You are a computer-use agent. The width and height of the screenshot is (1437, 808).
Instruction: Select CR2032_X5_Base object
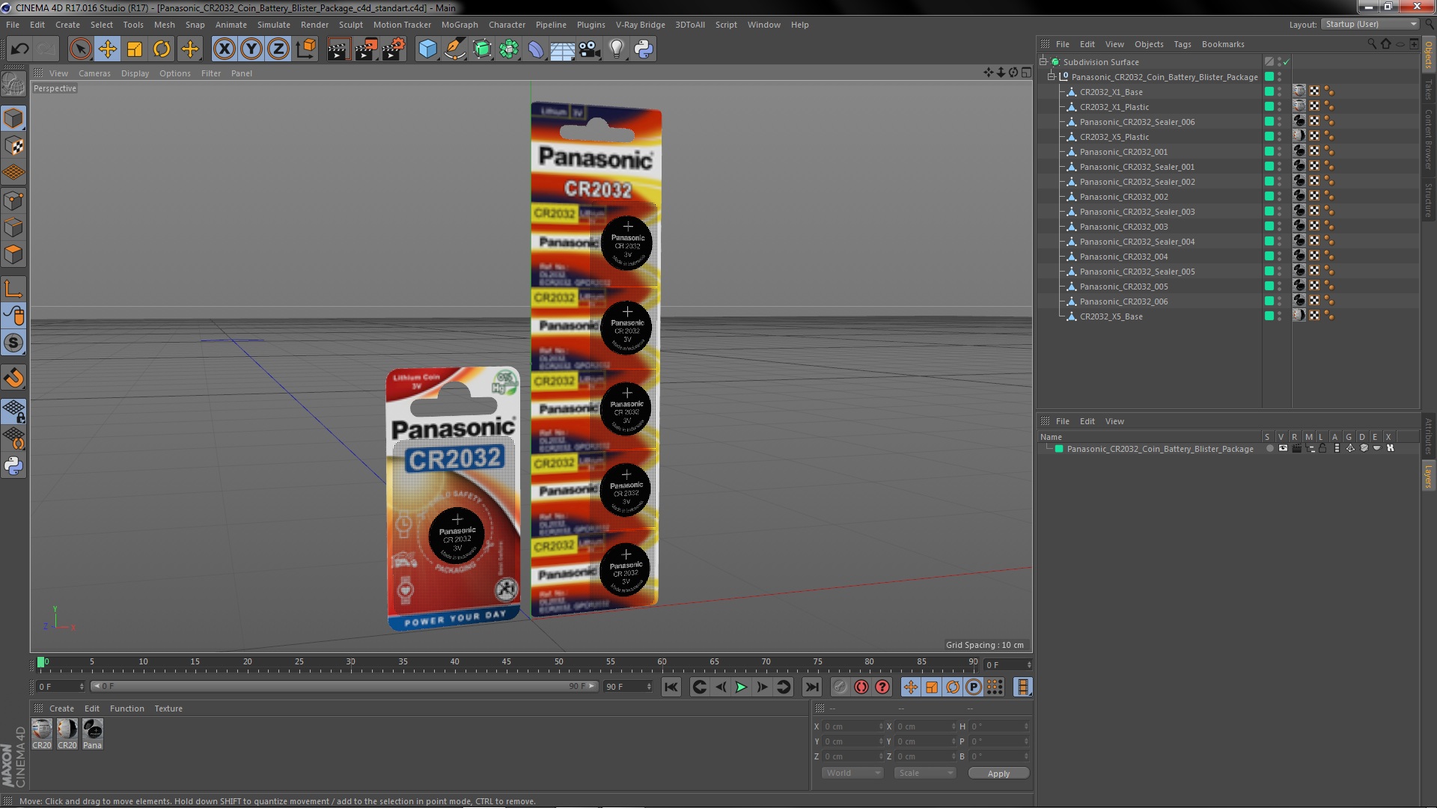tap(1111, 316)
